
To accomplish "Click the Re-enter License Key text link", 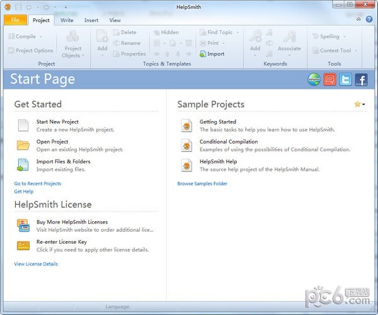I will coord(62,242).
